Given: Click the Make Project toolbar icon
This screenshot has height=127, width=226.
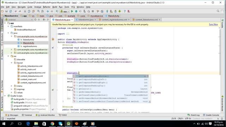Looking at the screenshot, I should point(57,11).
